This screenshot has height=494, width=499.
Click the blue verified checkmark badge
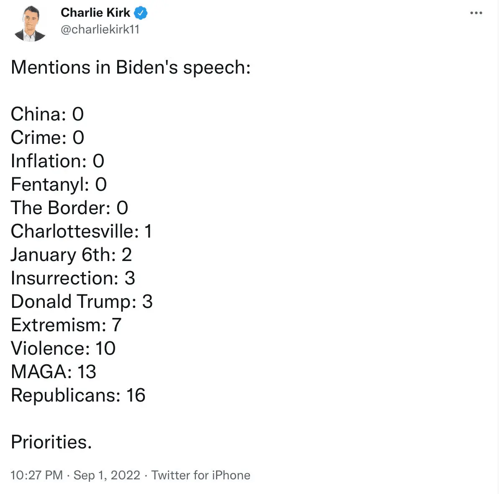141,13
